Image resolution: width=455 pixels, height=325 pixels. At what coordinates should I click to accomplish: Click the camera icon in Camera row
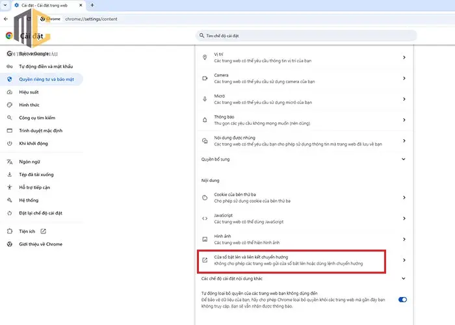tap(205, 79)
